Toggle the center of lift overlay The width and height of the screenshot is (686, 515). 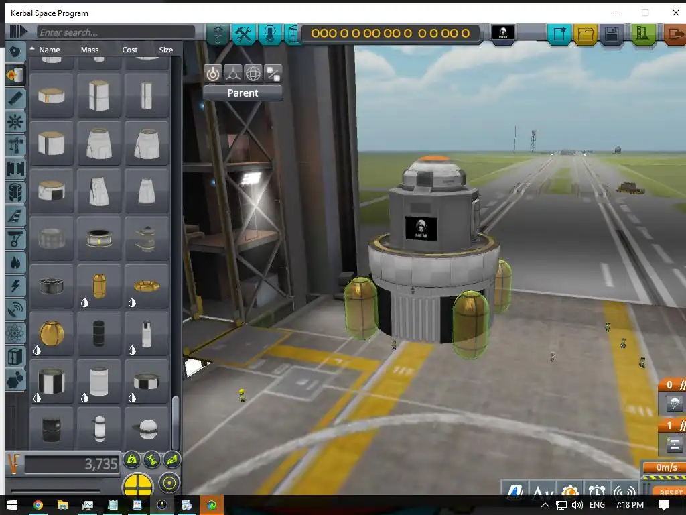click(172, 459)
